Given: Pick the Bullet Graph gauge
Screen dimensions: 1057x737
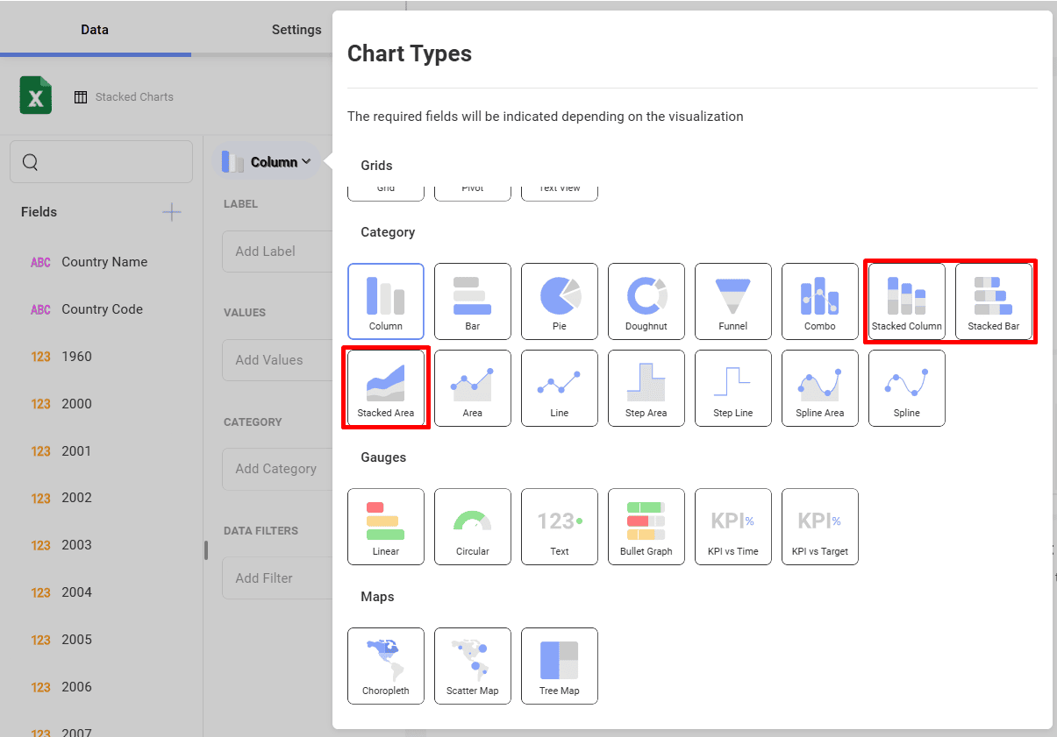Looking at the screenshot, I should tap(646, 527).
